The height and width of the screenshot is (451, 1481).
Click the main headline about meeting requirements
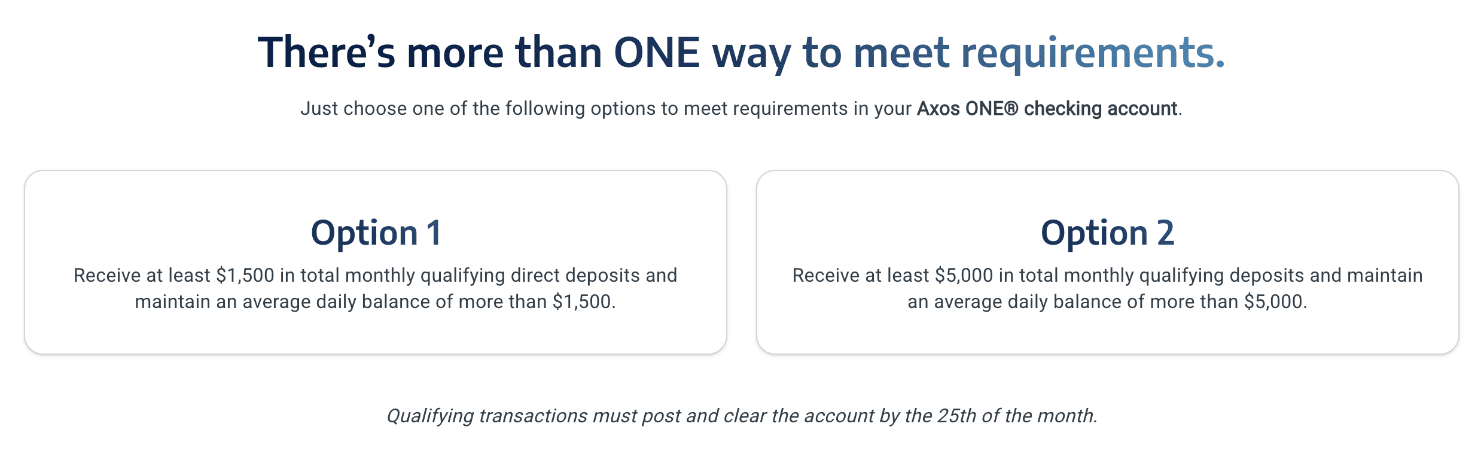[x=740, y=53]
